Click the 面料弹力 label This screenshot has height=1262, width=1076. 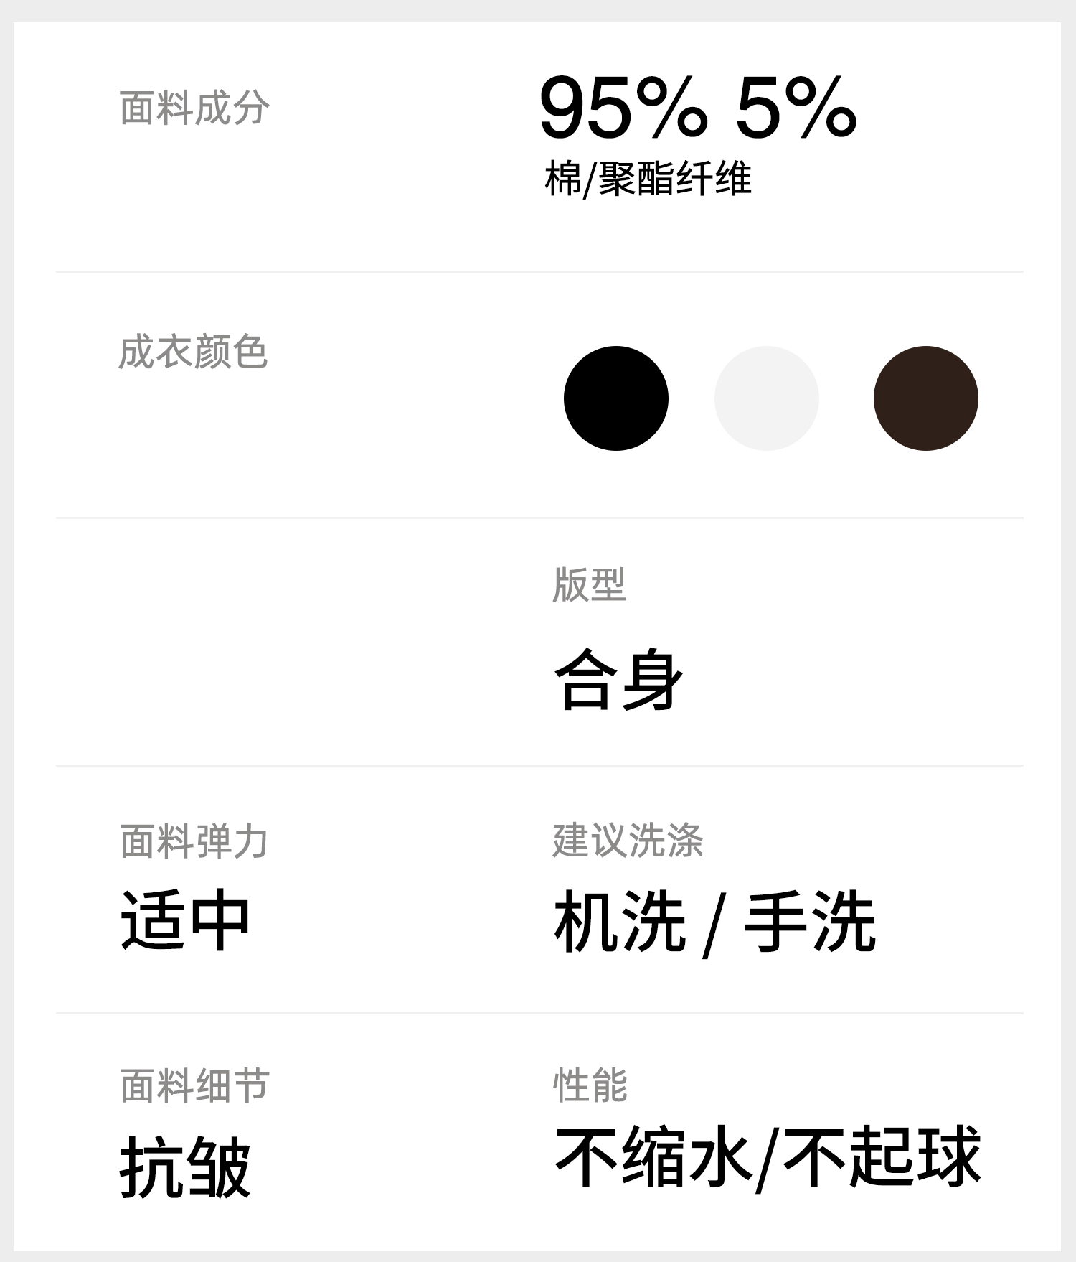tap(194, 841)
